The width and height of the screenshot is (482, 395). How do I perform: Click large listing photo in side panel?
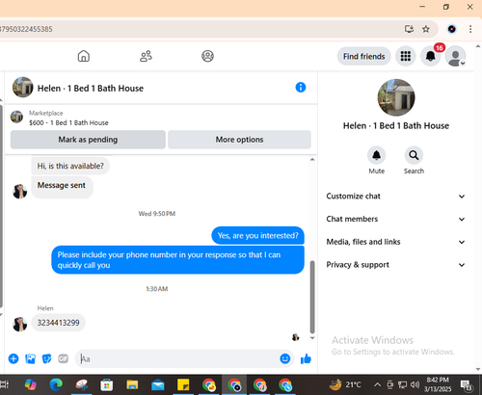point(396,97)
